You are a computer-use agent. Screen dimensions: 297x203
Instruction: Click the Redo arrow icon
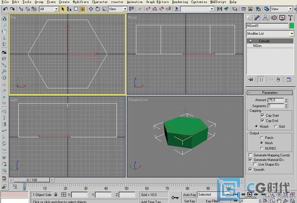coord(12,9)
